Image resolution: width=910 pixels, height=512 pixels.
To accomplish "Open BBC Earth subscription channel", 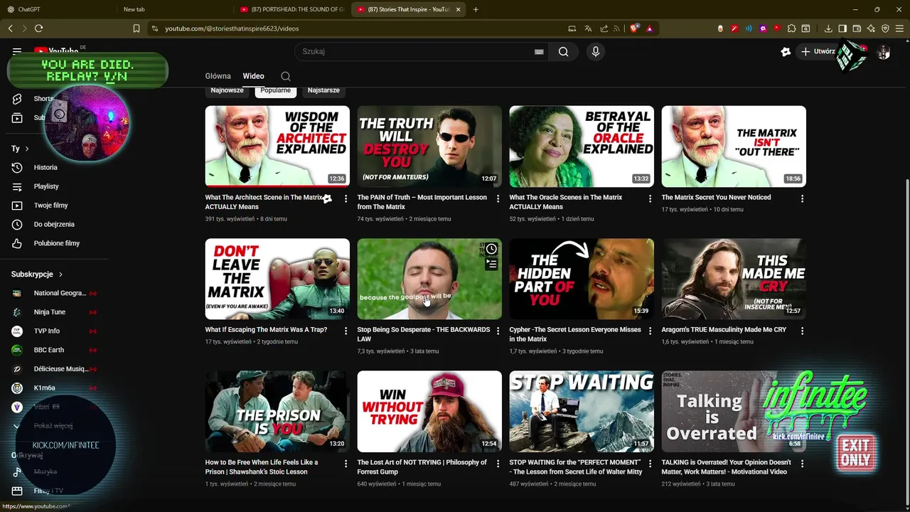I will [x=54, y=350].
